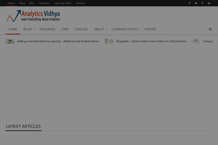The width and height of the screenshot is (218, 145).
Task: Select Learning Paths in the top black bar
Action: [x=62, y=3]
